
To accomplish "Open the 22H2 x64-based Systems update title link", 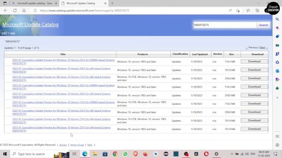I will coord(61,129).
